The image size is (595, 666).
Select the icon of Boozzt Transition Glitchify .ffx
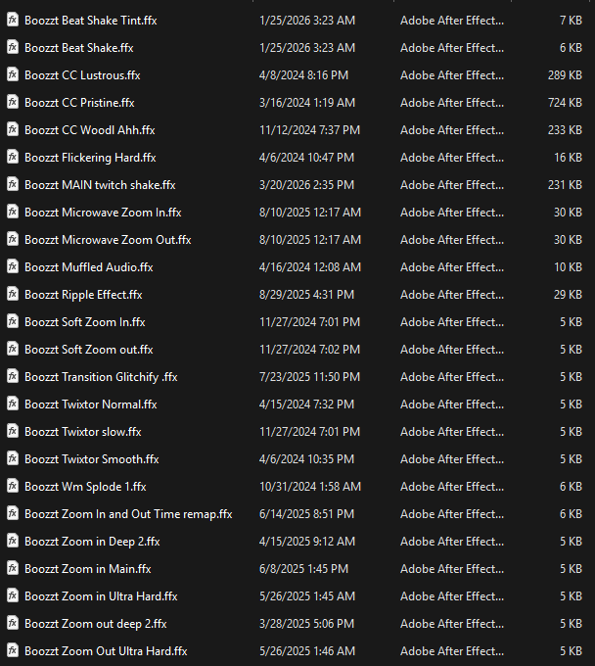(13, 376)
